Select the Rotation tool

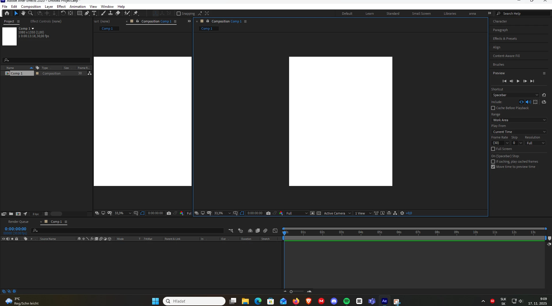pos(63,13)
